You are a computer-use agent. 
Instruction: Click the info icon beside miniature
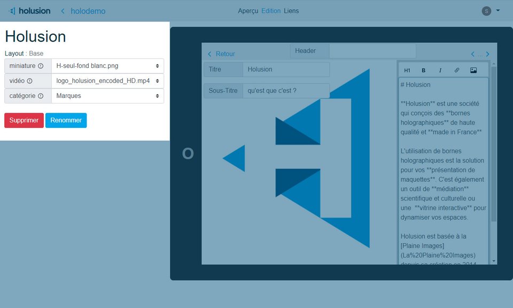pos(41,66)
